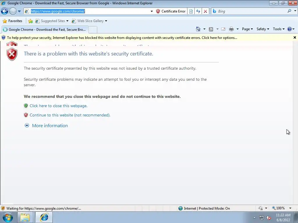
Task: Expand the Home button dropdown arrow
Action: pyautogui.click(x=204, y=29)
